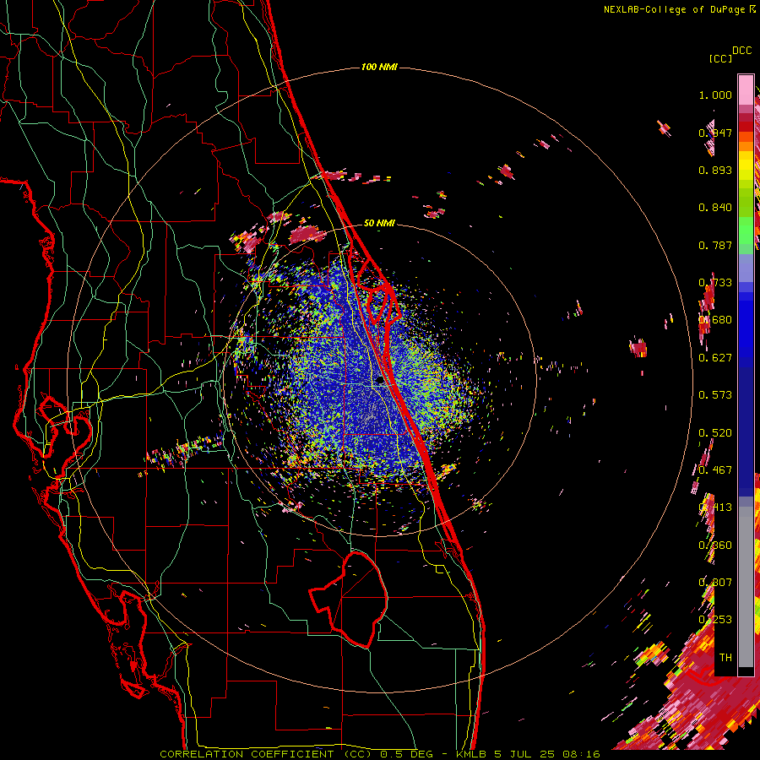This screenshot has height=760, width=760.
Task: Click the 5 JUL 25 date text
Action: tap(524, 754)
